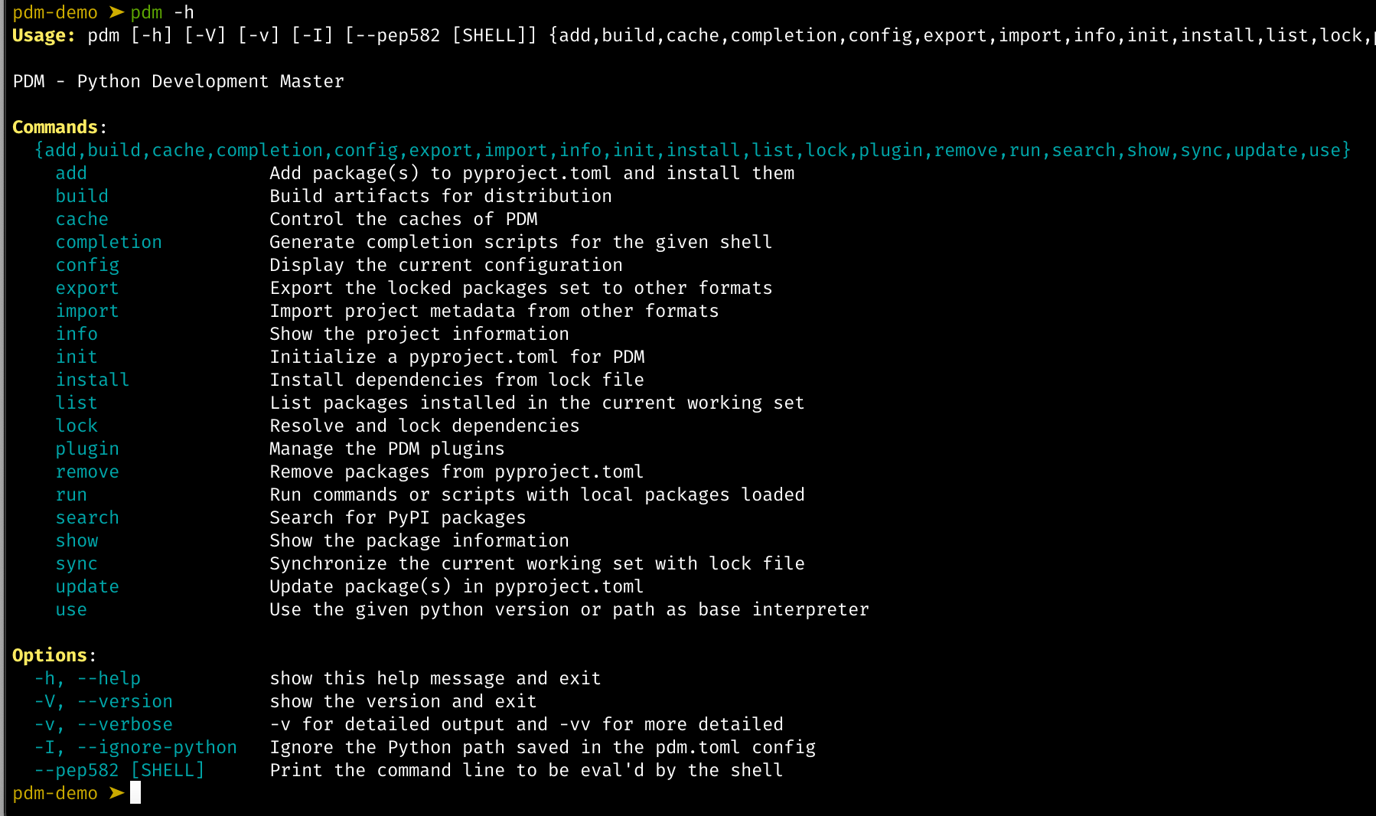
Task: Click 'Import project metadata from other formats'
Action: tap(494, 311)
